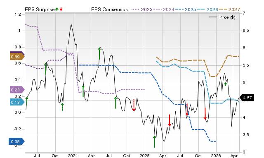Click the 7 right price axis label
This screenshot has height=158, width=264.
pos(244,13)
